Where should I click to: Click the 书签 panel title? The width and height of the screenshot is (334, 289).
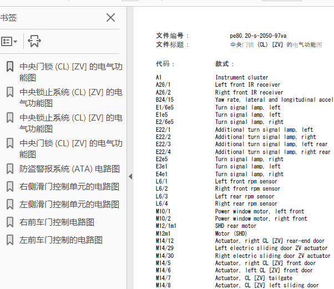click(8, 17)
